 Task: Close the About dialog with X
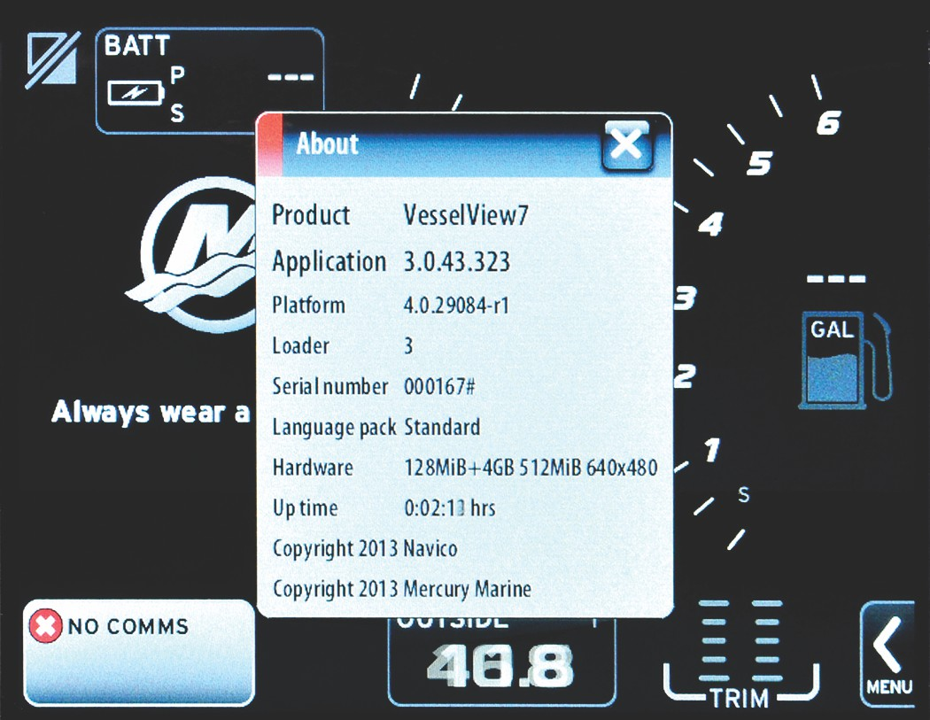tap(627, 144)
